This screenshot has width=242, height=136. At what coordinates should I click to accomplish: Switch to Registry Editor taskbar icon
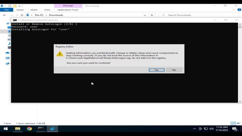coord(52,129)
